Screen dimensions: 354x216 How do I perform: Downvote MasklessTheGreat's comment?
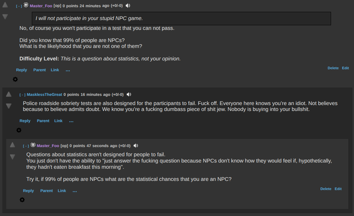point(9,106)
